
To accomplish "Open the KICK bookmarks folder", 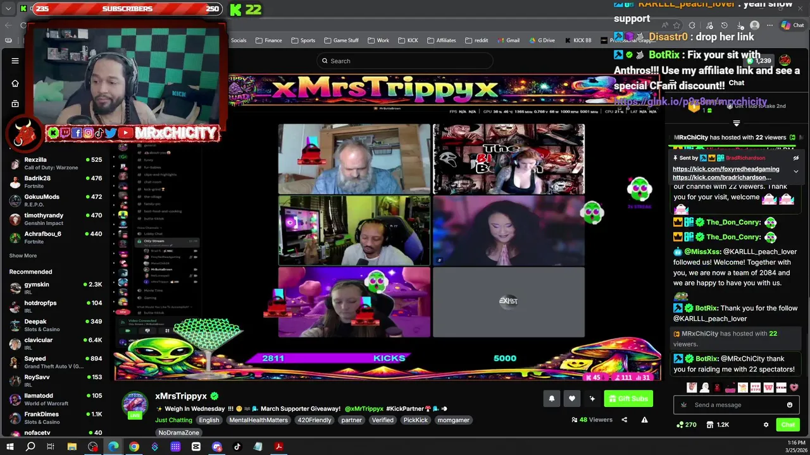I will [x=408, y=40].
